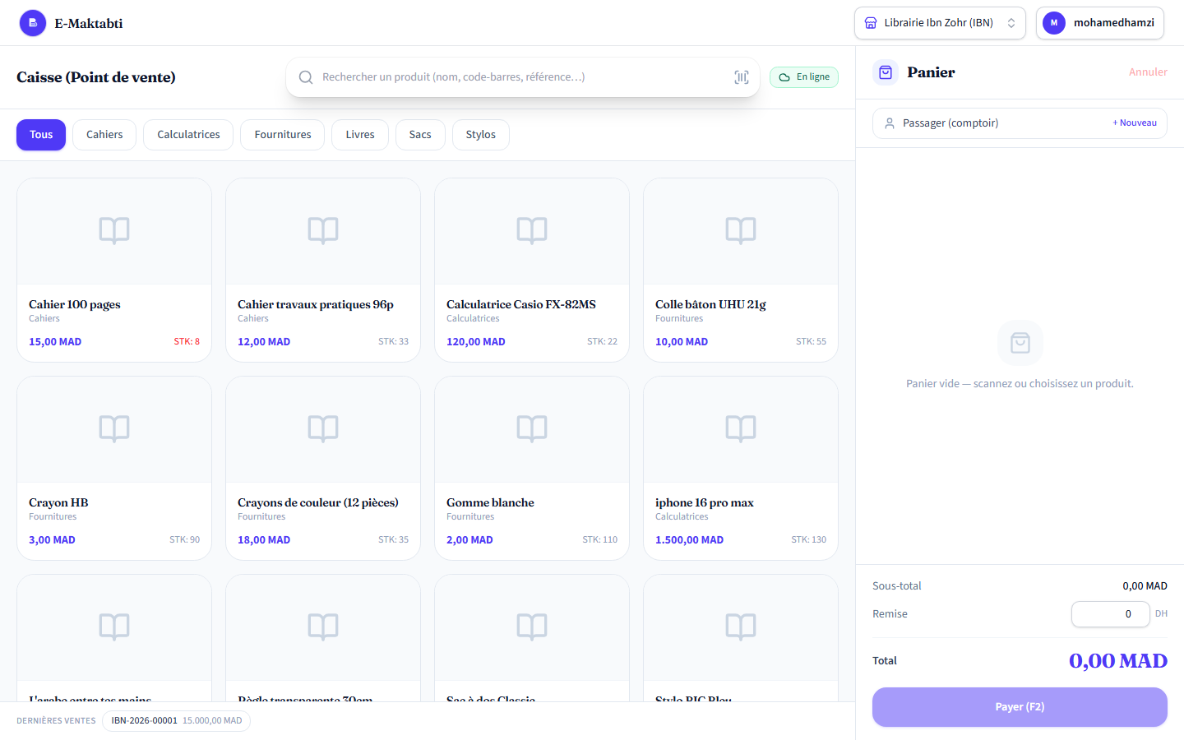Open last sale IBN-2026-00001 chip
The height and width of the screenshot is (740, 1184).
click(176, 721)
